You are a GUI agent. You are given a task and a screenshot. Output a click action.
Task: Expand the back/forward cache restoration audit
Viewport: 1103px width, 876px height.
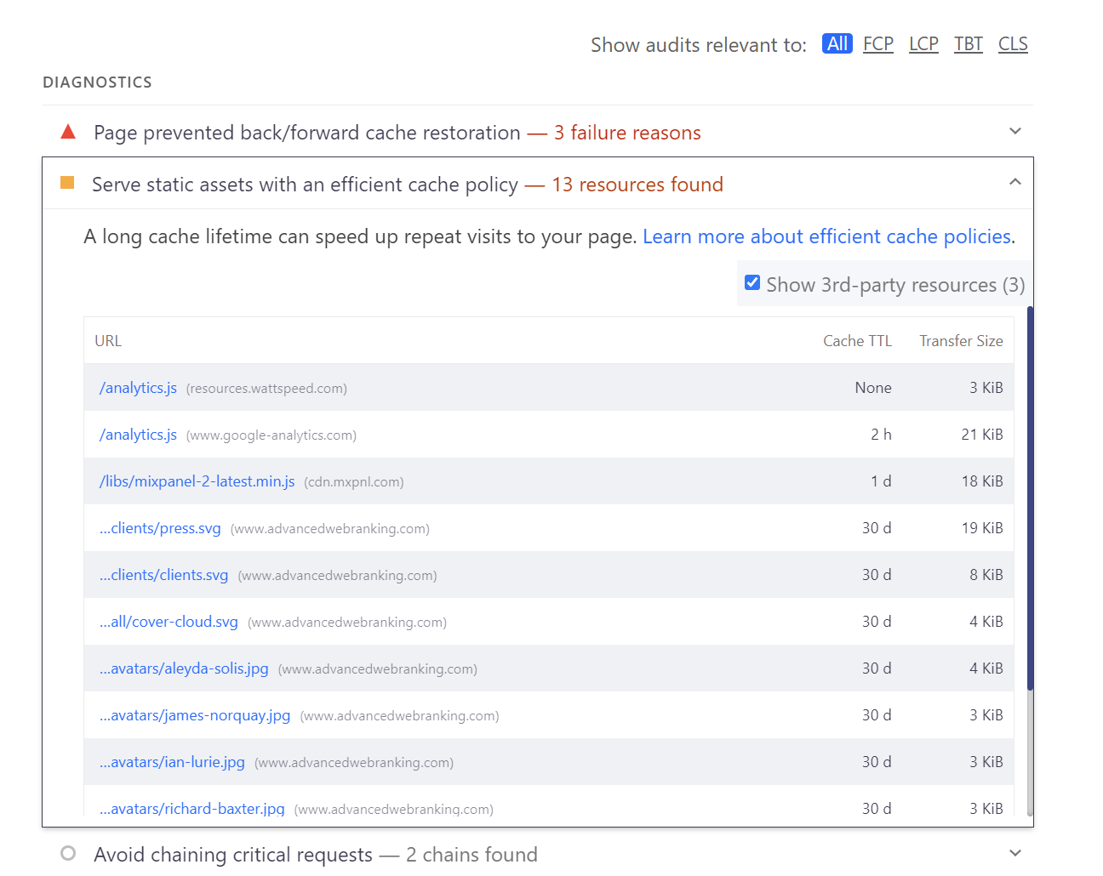point(1014,131)
